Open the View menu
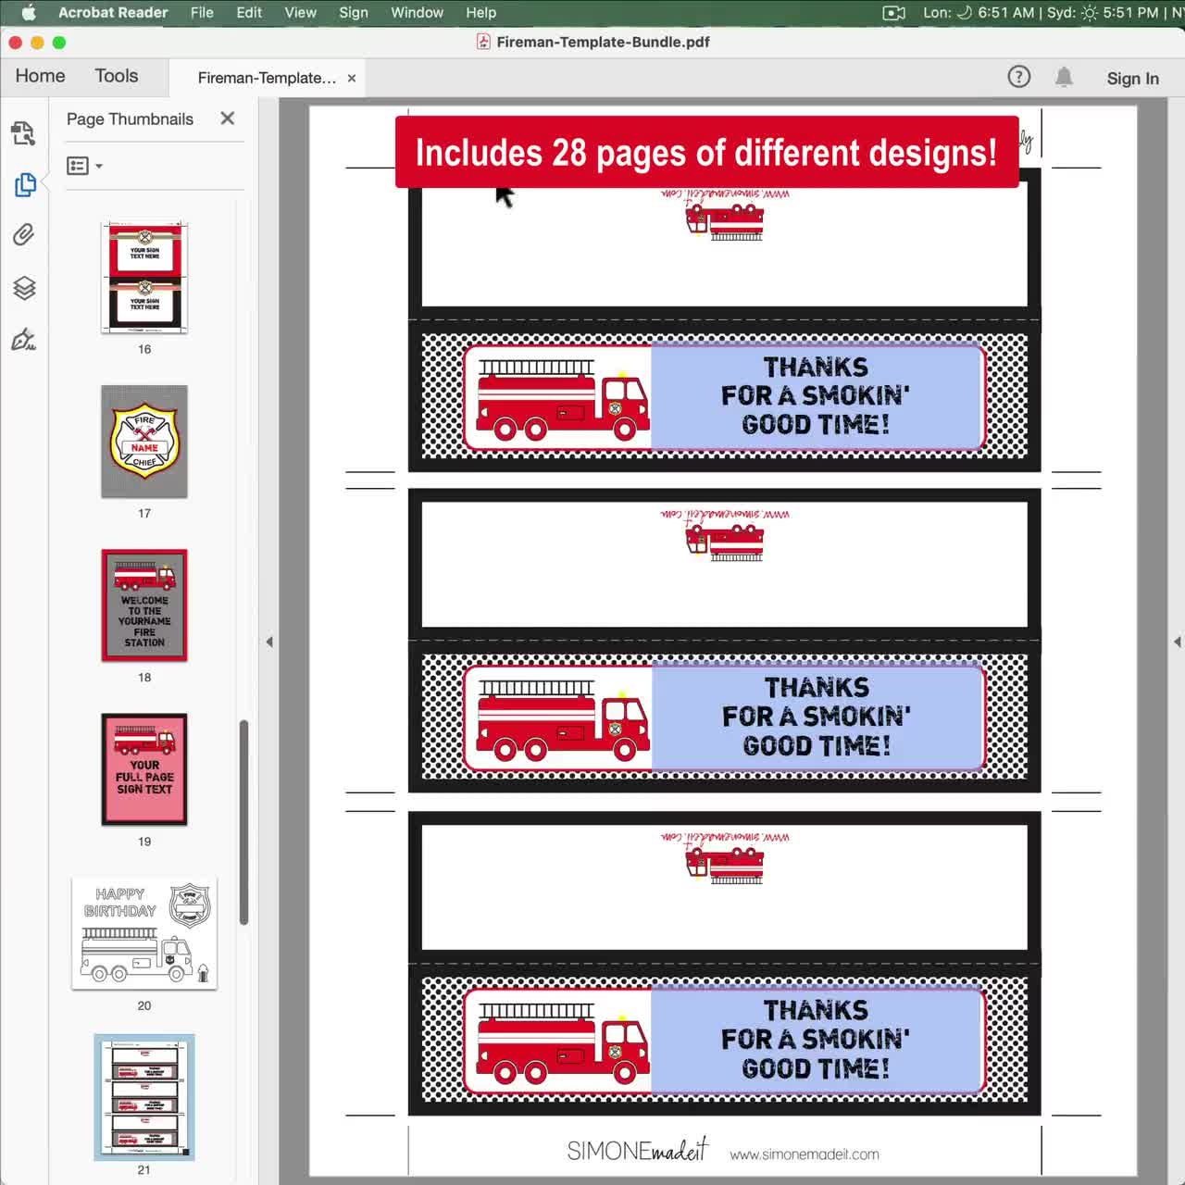 pyautogui.click(x=300, y=13)
